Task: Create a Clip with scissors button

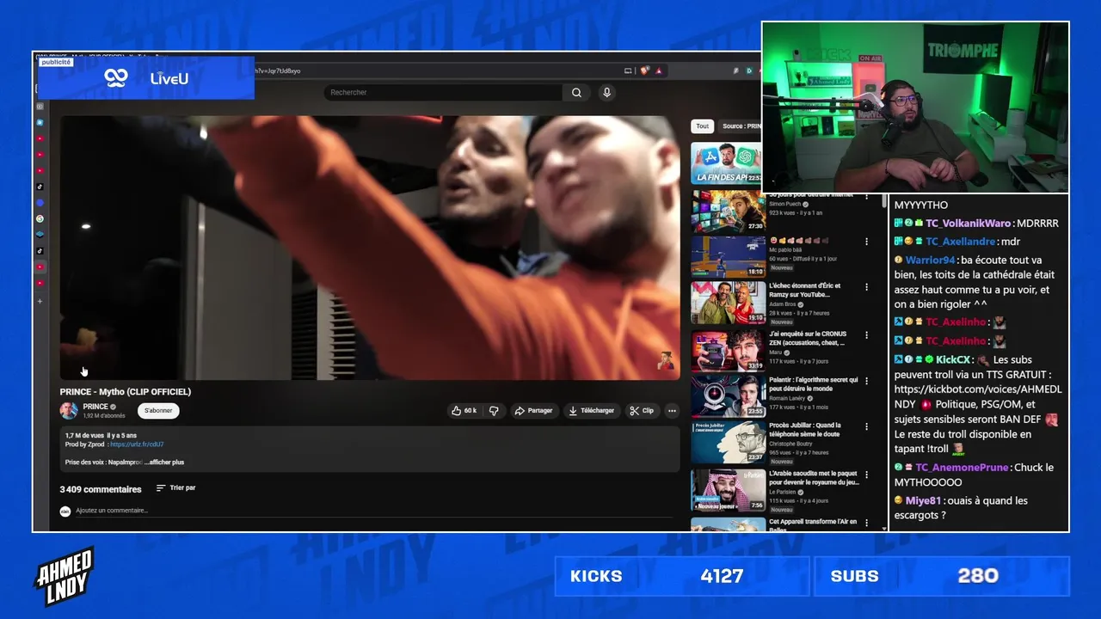Action: (642, 411)
